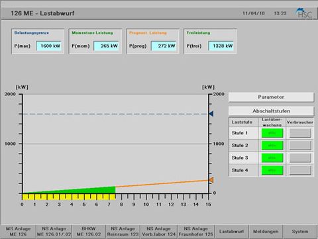Switch to NS Anlage Fraunhofer 125 tab
The image size is (318, 239).
coord(196,231)
